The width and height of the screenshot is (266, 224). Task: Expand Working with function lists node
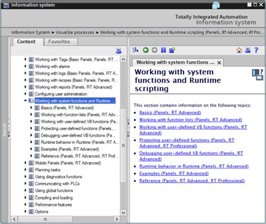point(31,115)
